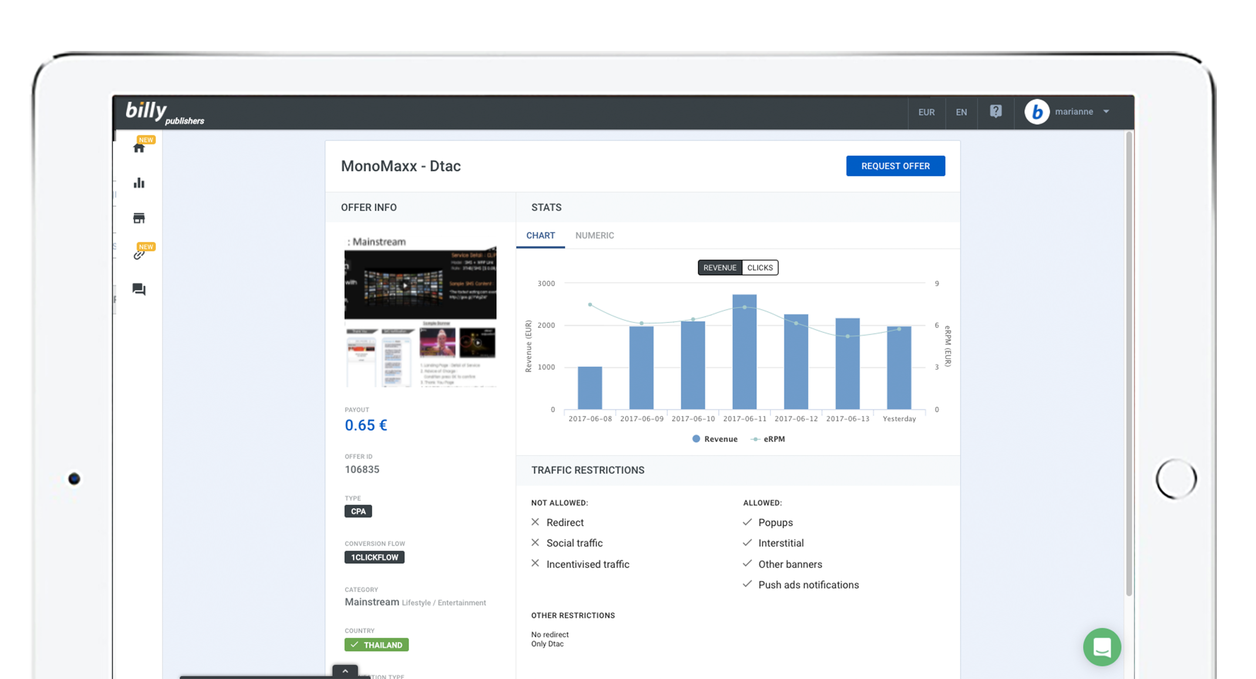Toggle chart to CLICKS view
The image size is (1256, 679).
(x=760, y=268)
